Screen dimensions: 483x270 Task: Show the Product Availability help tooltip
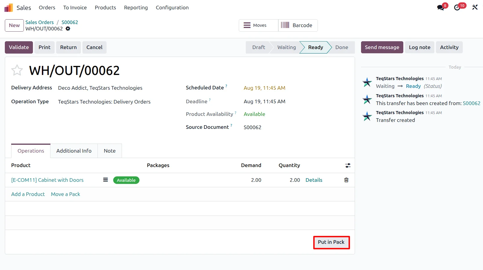235,113
